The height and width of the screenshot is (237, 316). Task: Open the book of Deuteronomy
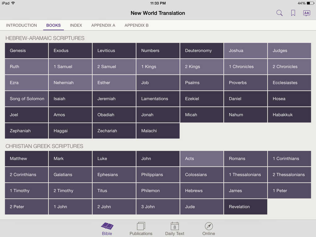coord(202,51)
